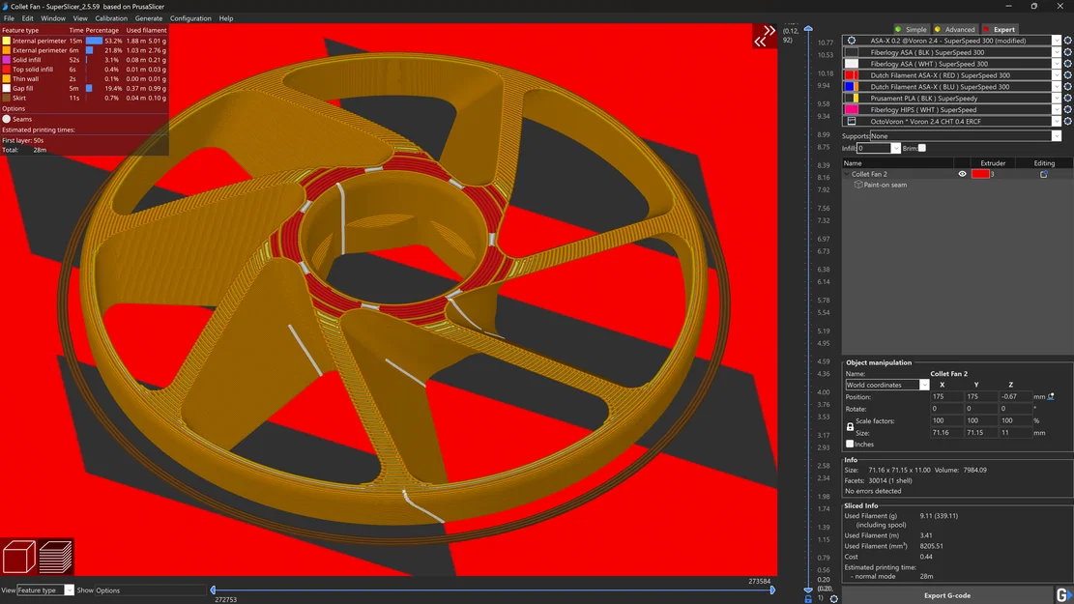Image resolution: width=1074 pixels, height=604 pixels.
Task: Open the Generate menu
Action: [x=149, y=18]
